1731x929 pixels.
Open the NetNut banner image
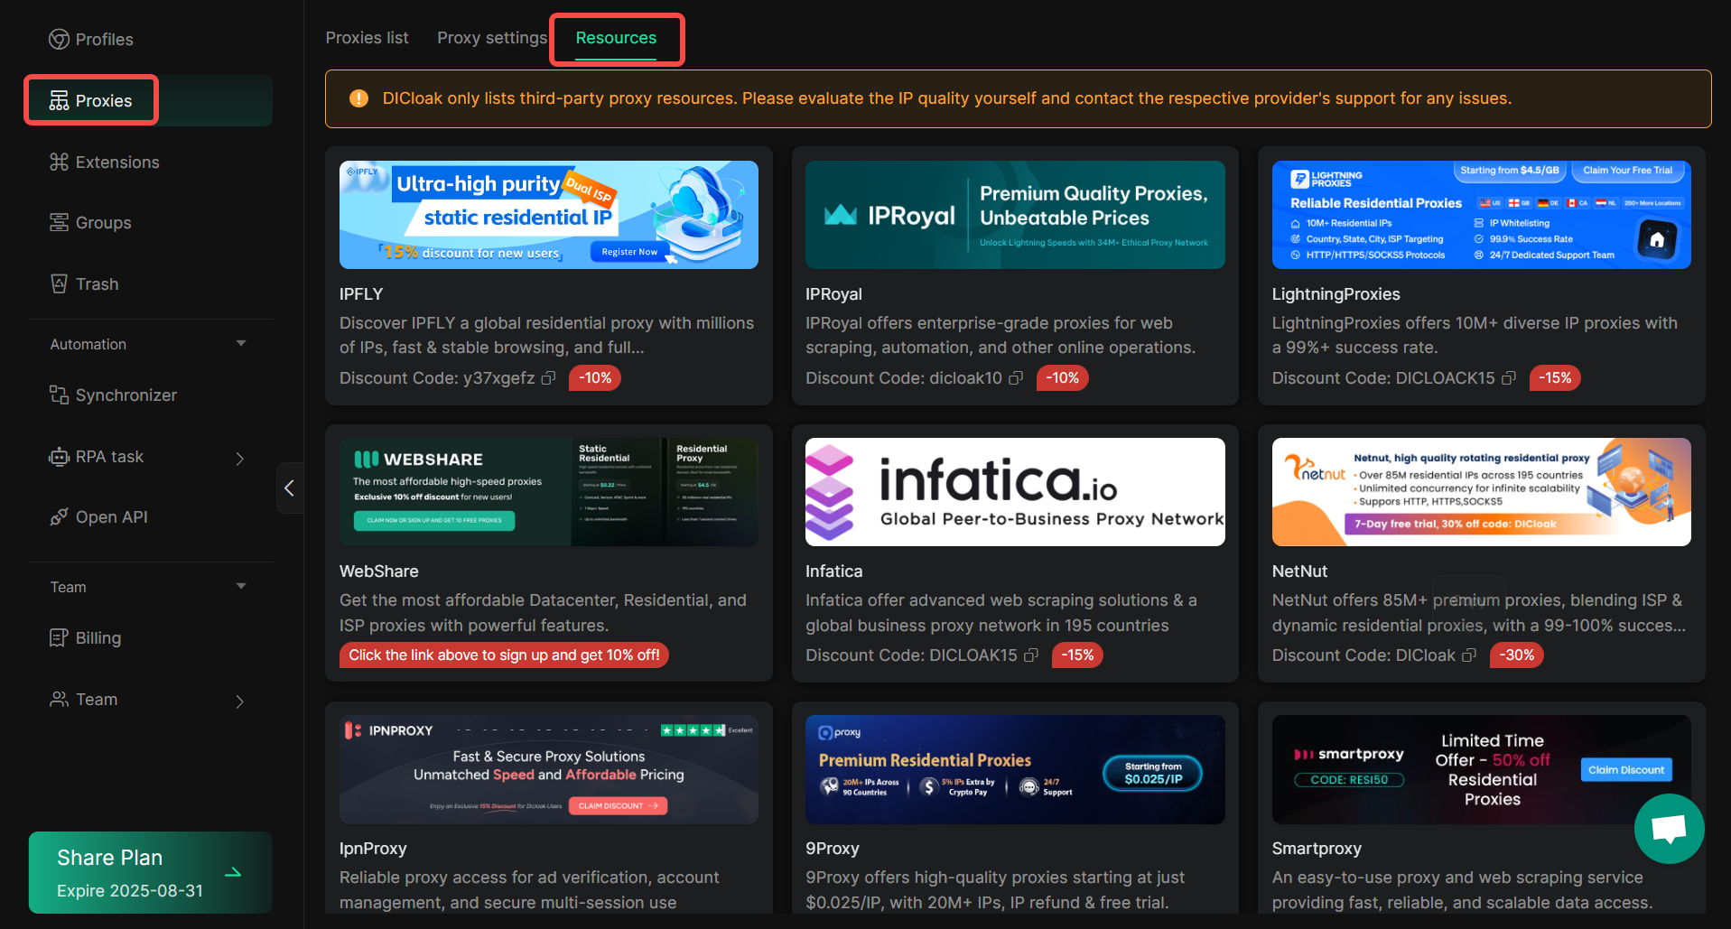pyautogui.click(x=1481, y=492)
